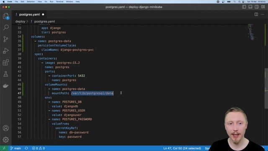Screen dimensions: 268x151
Task: Open the Testing beaker view
Action: pos(6,74)
